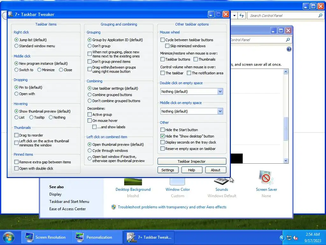Click the Help button in Tweaker

click(192, 170)
